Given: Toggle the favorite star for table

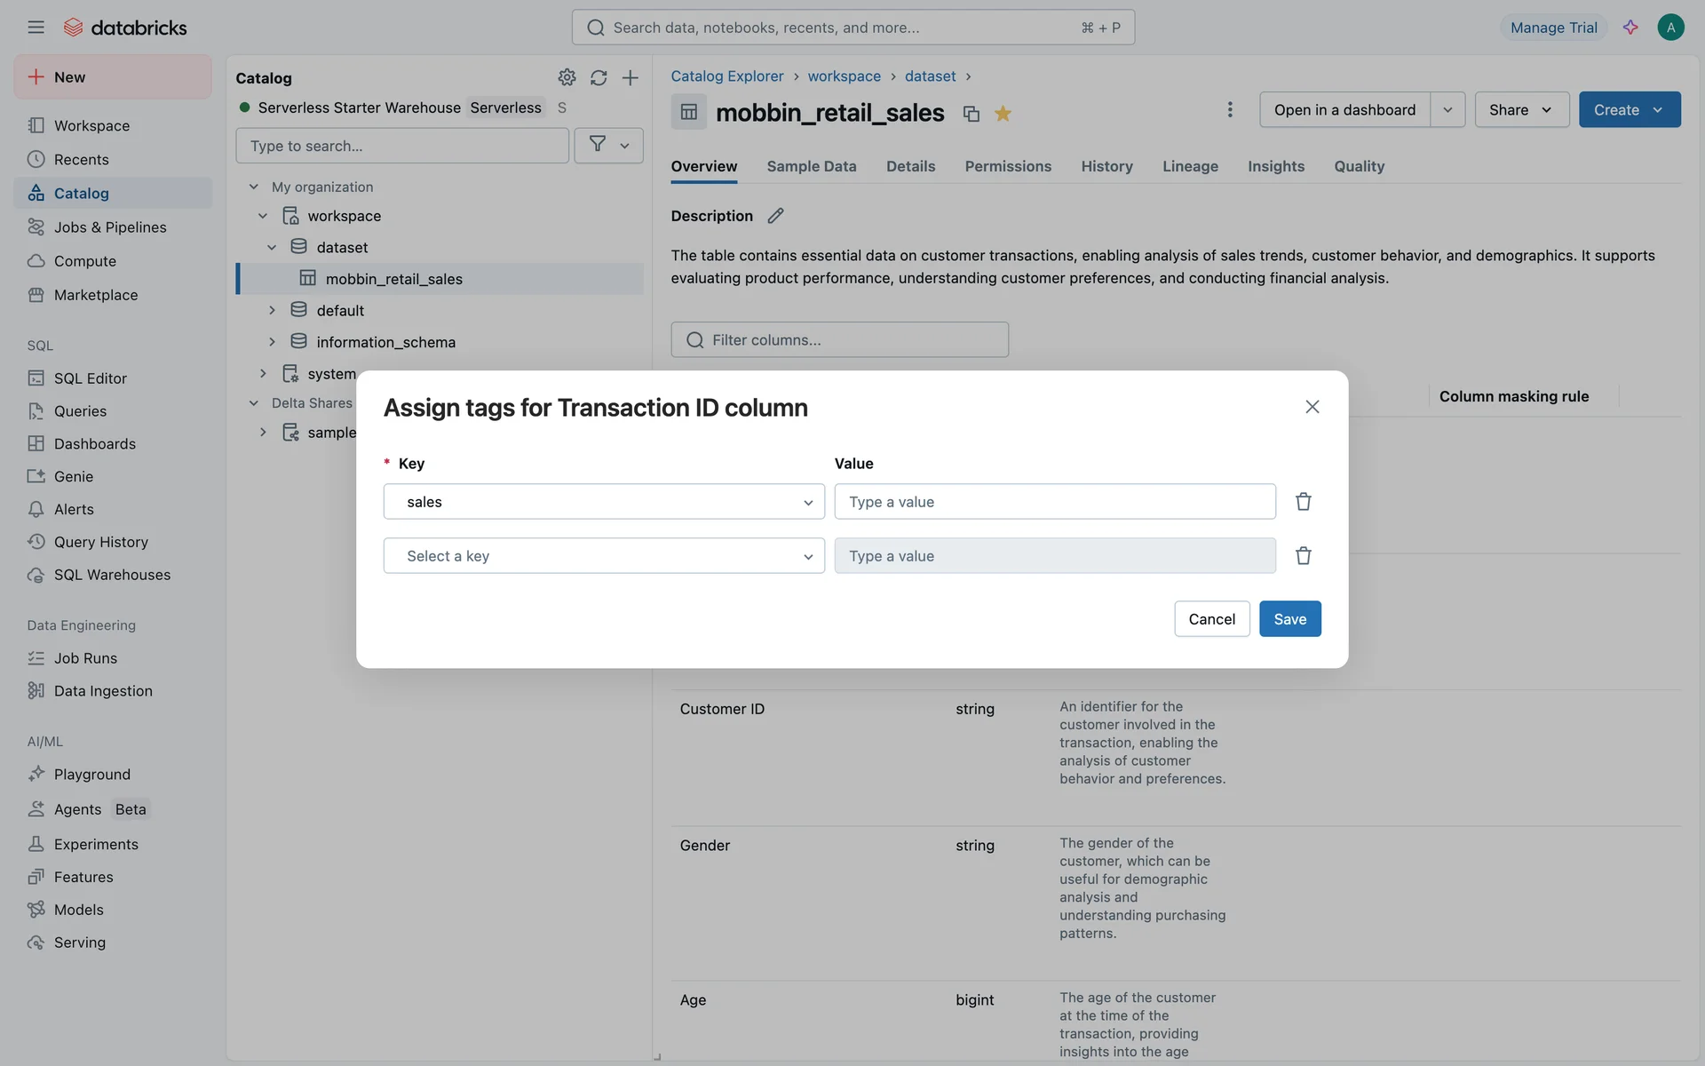Looking at the screenshot, I should click(x=1003, y=114).
